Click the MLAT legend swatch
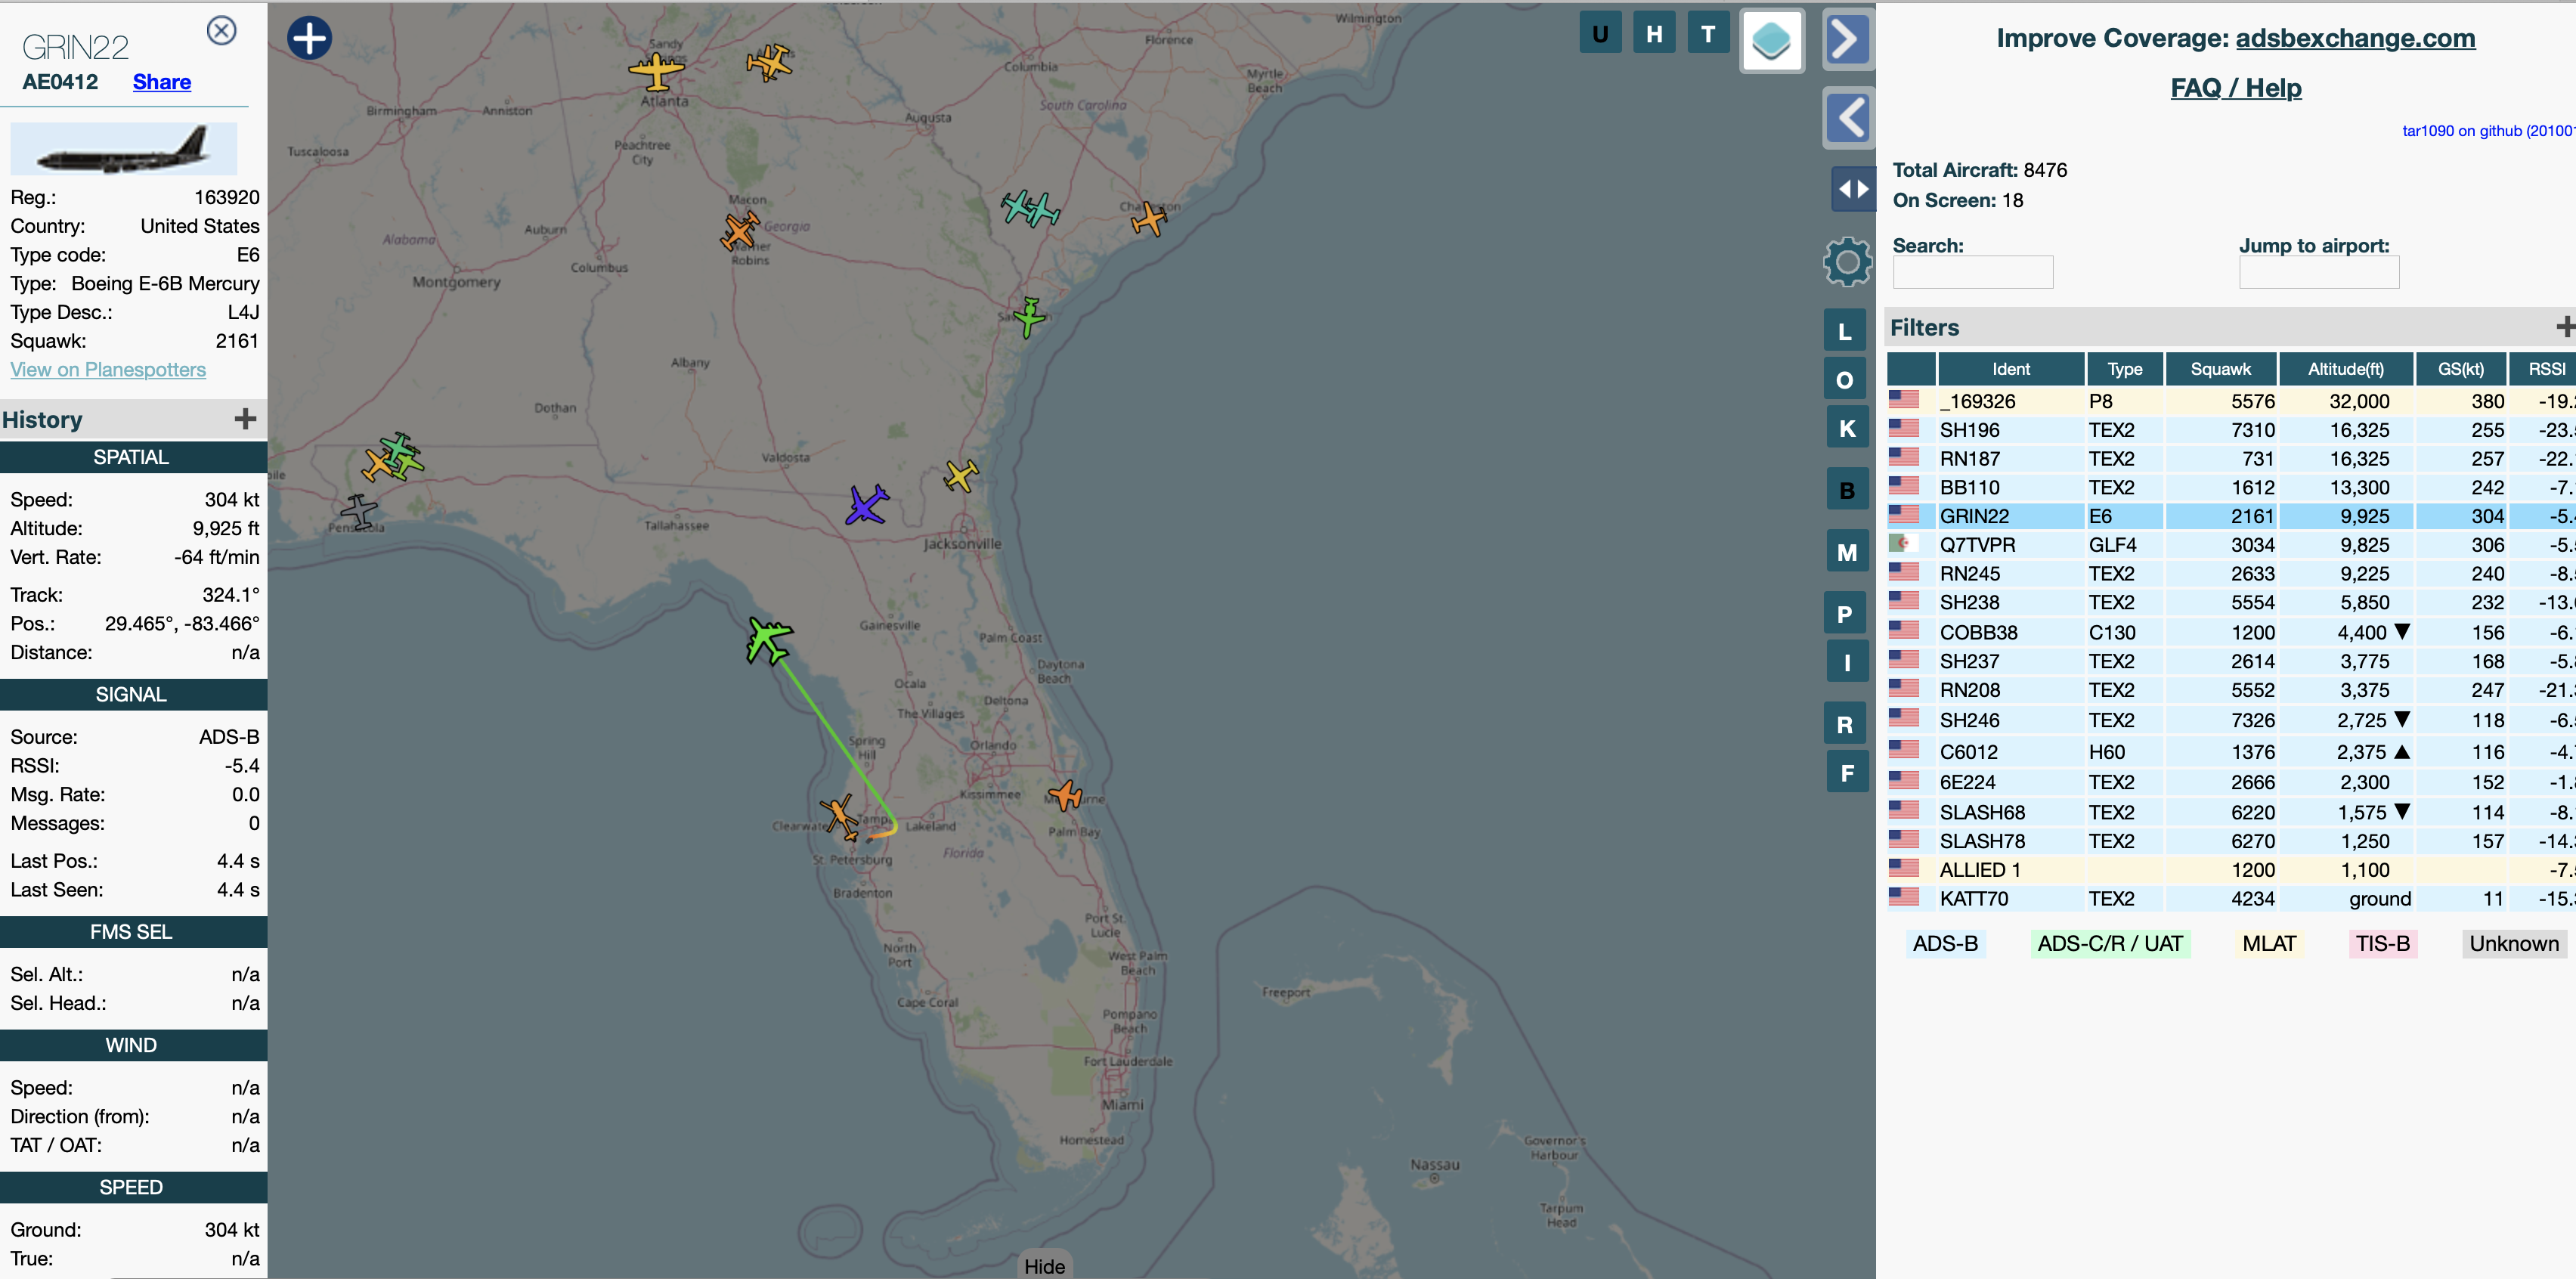The width and height of the screenshot is (2576, 1279). tap(2269, 943)
